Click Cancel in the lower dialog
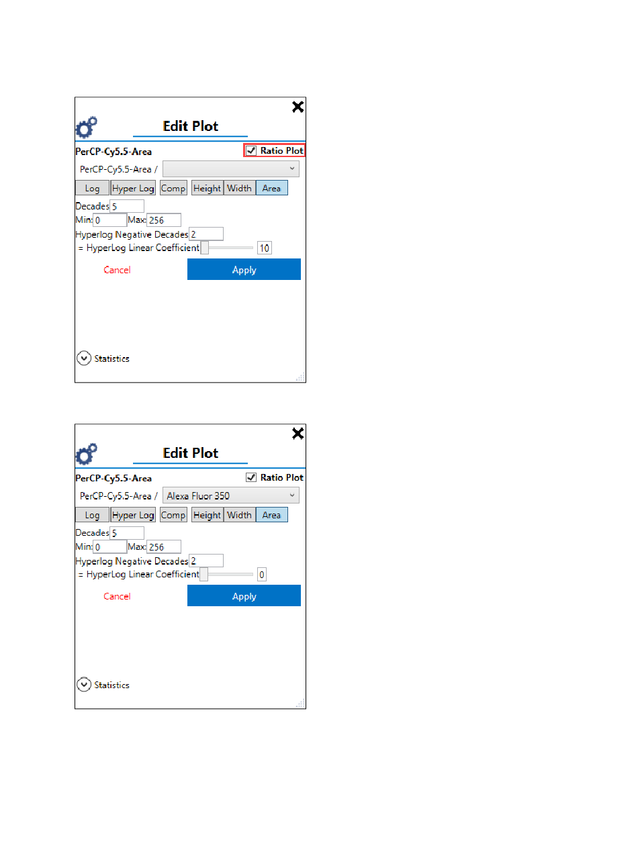Screen dimensions: 638x862 [117, 596]
